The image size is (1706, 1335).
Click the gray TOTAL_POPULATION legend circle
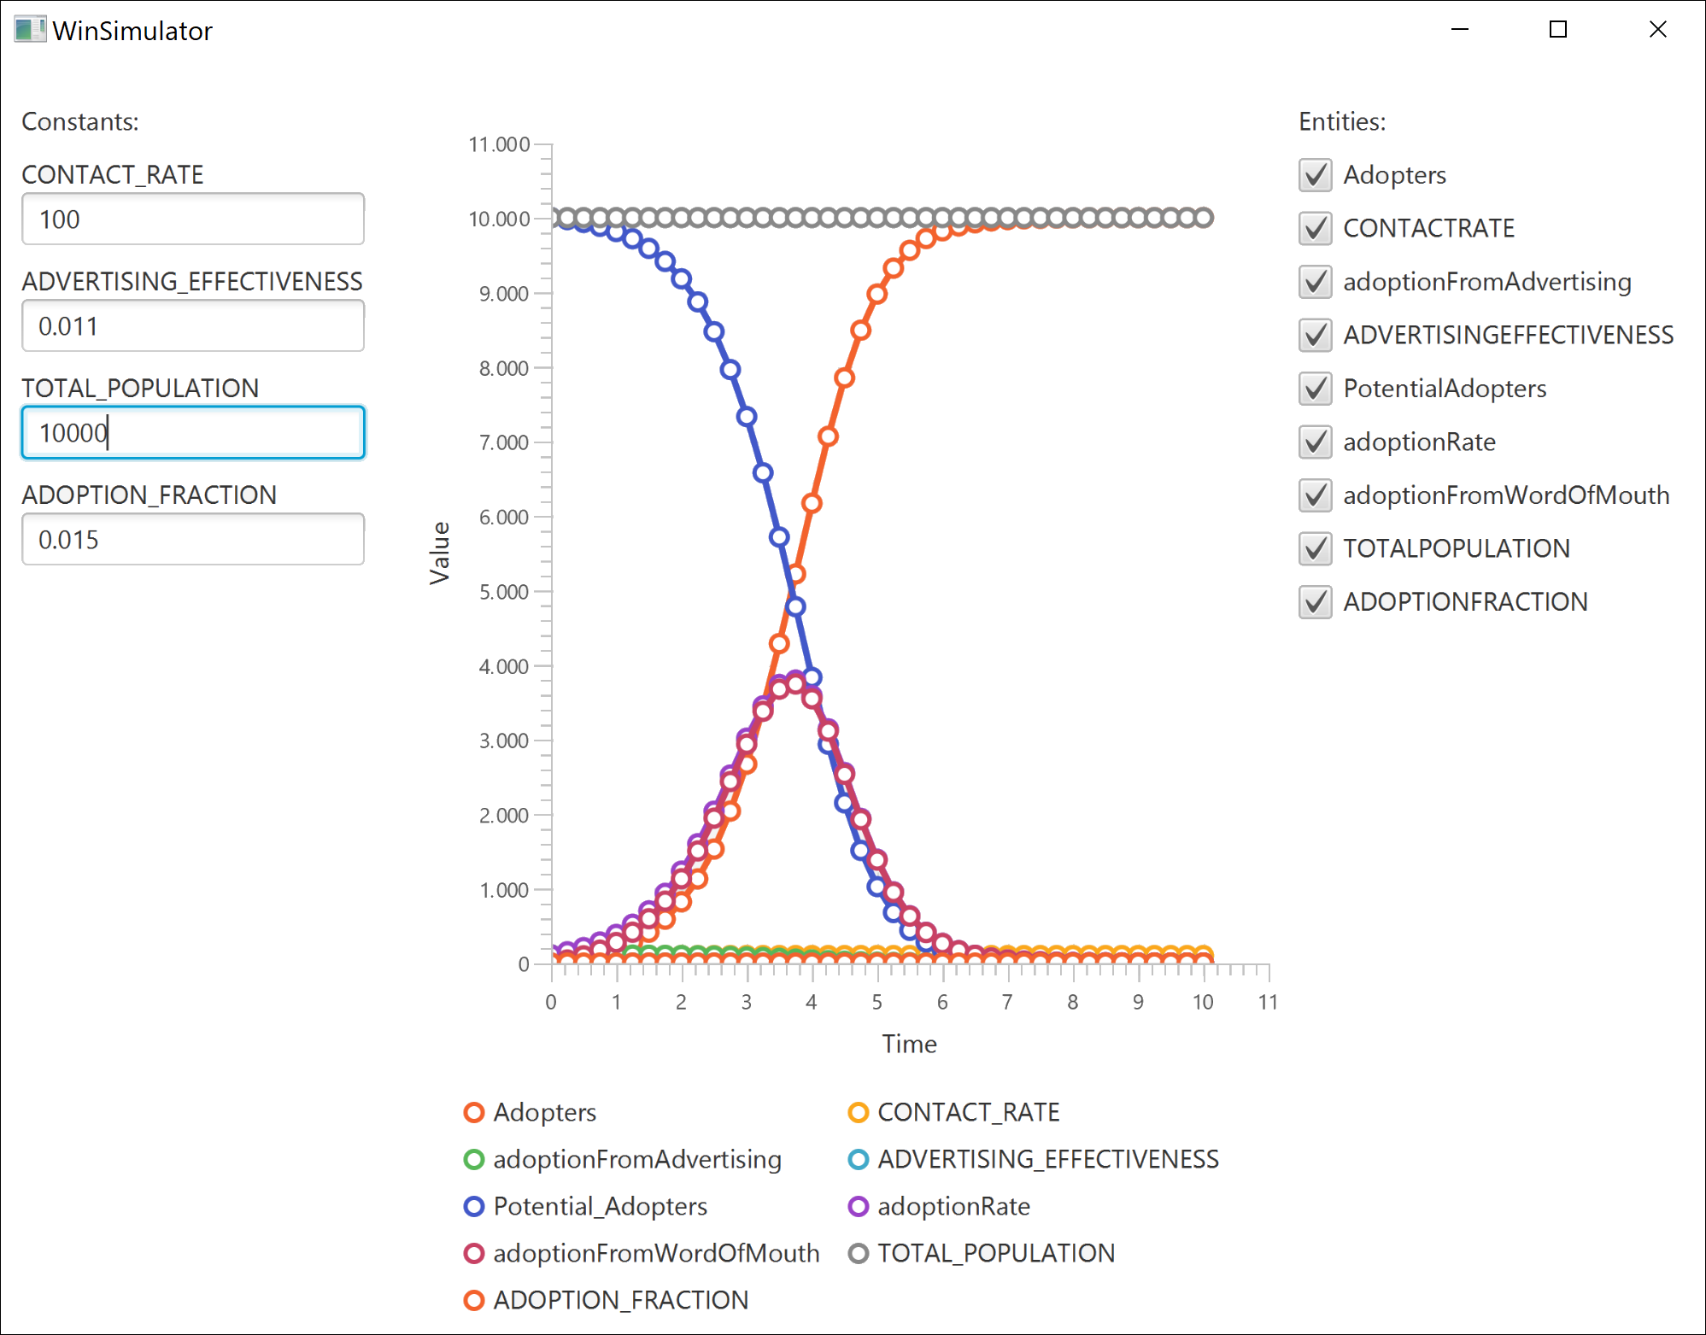click(x=859, y=1253)
